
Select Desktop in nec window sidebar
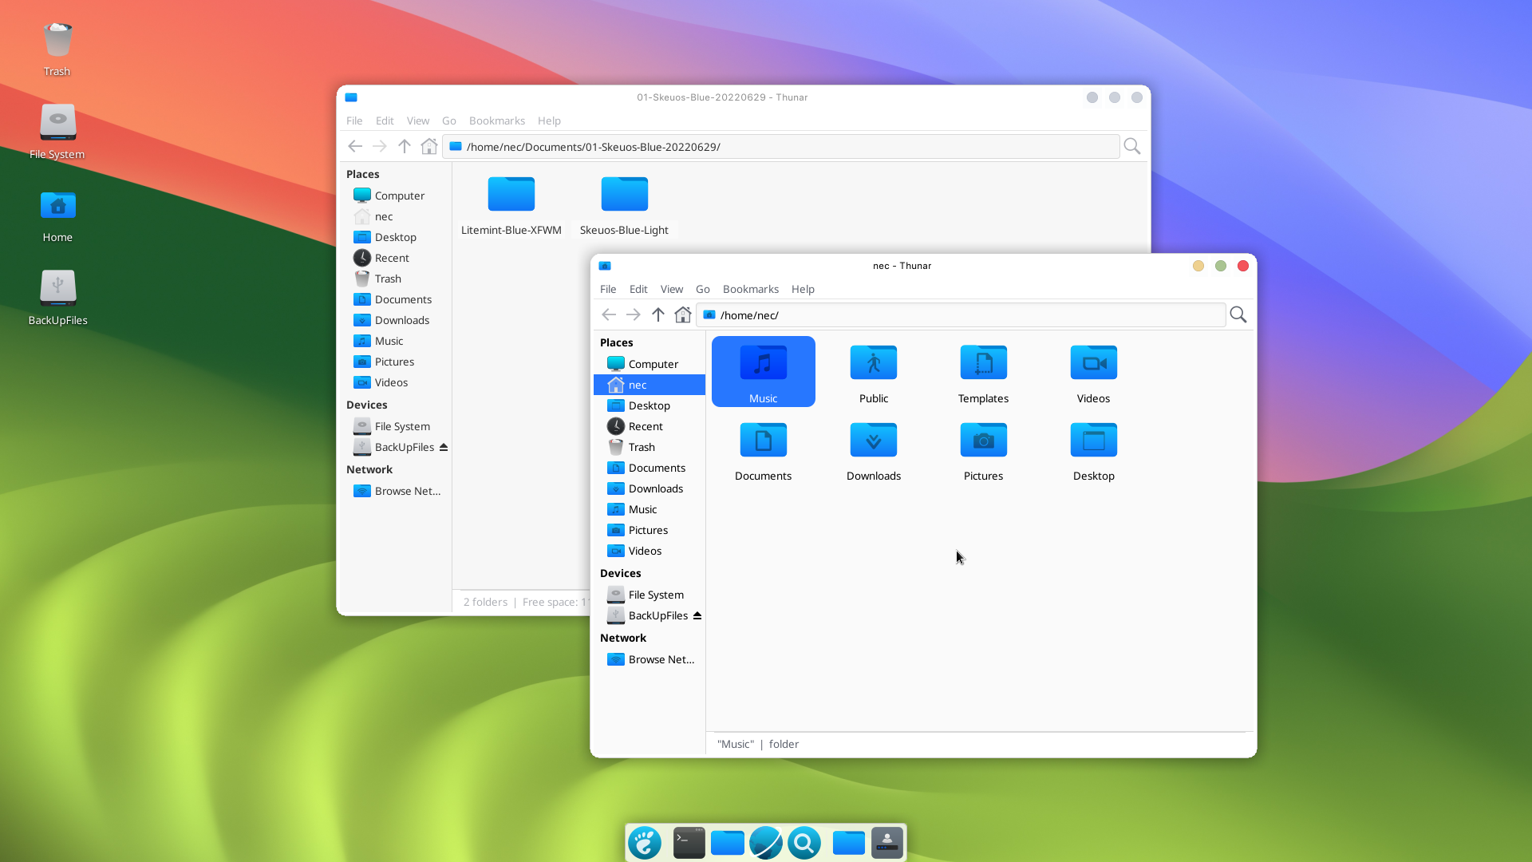click(650, 405)
